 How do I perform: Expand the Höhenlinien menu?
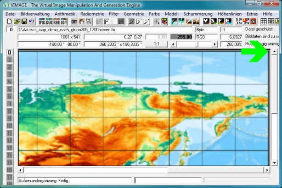click(x=230, y=14)
